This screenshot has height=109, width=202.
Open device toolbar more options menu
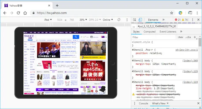click(127, 20)
